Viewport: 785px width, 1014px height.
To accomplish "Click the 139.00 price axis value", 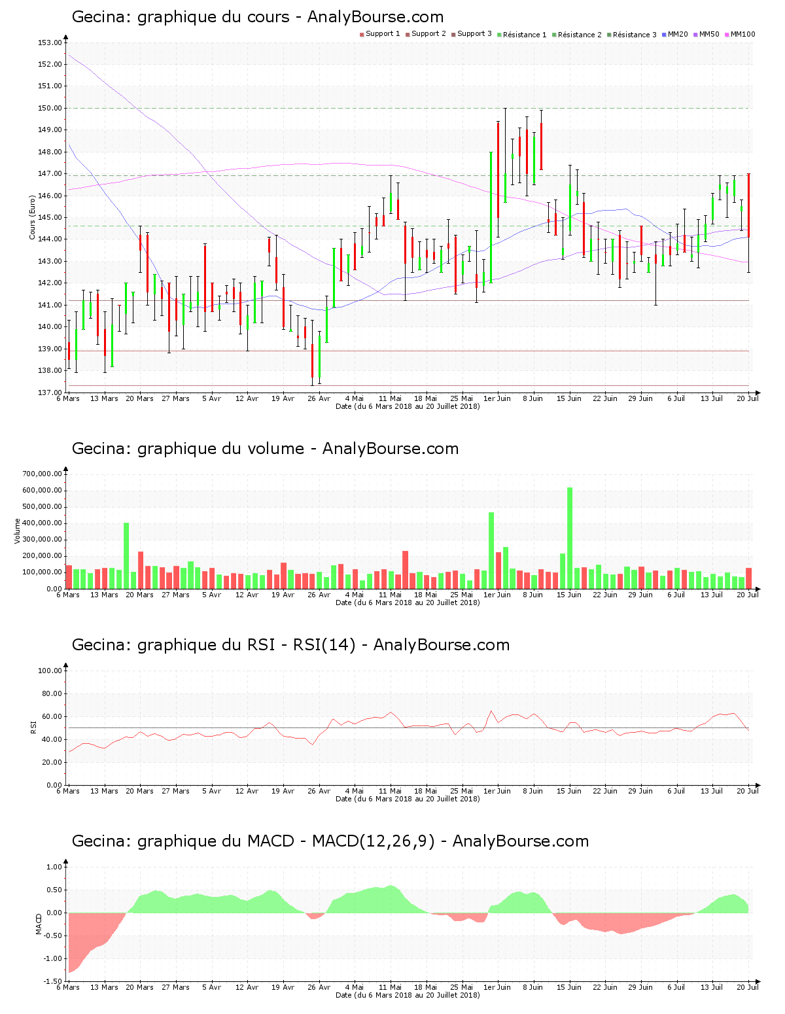I will (50, 349).
